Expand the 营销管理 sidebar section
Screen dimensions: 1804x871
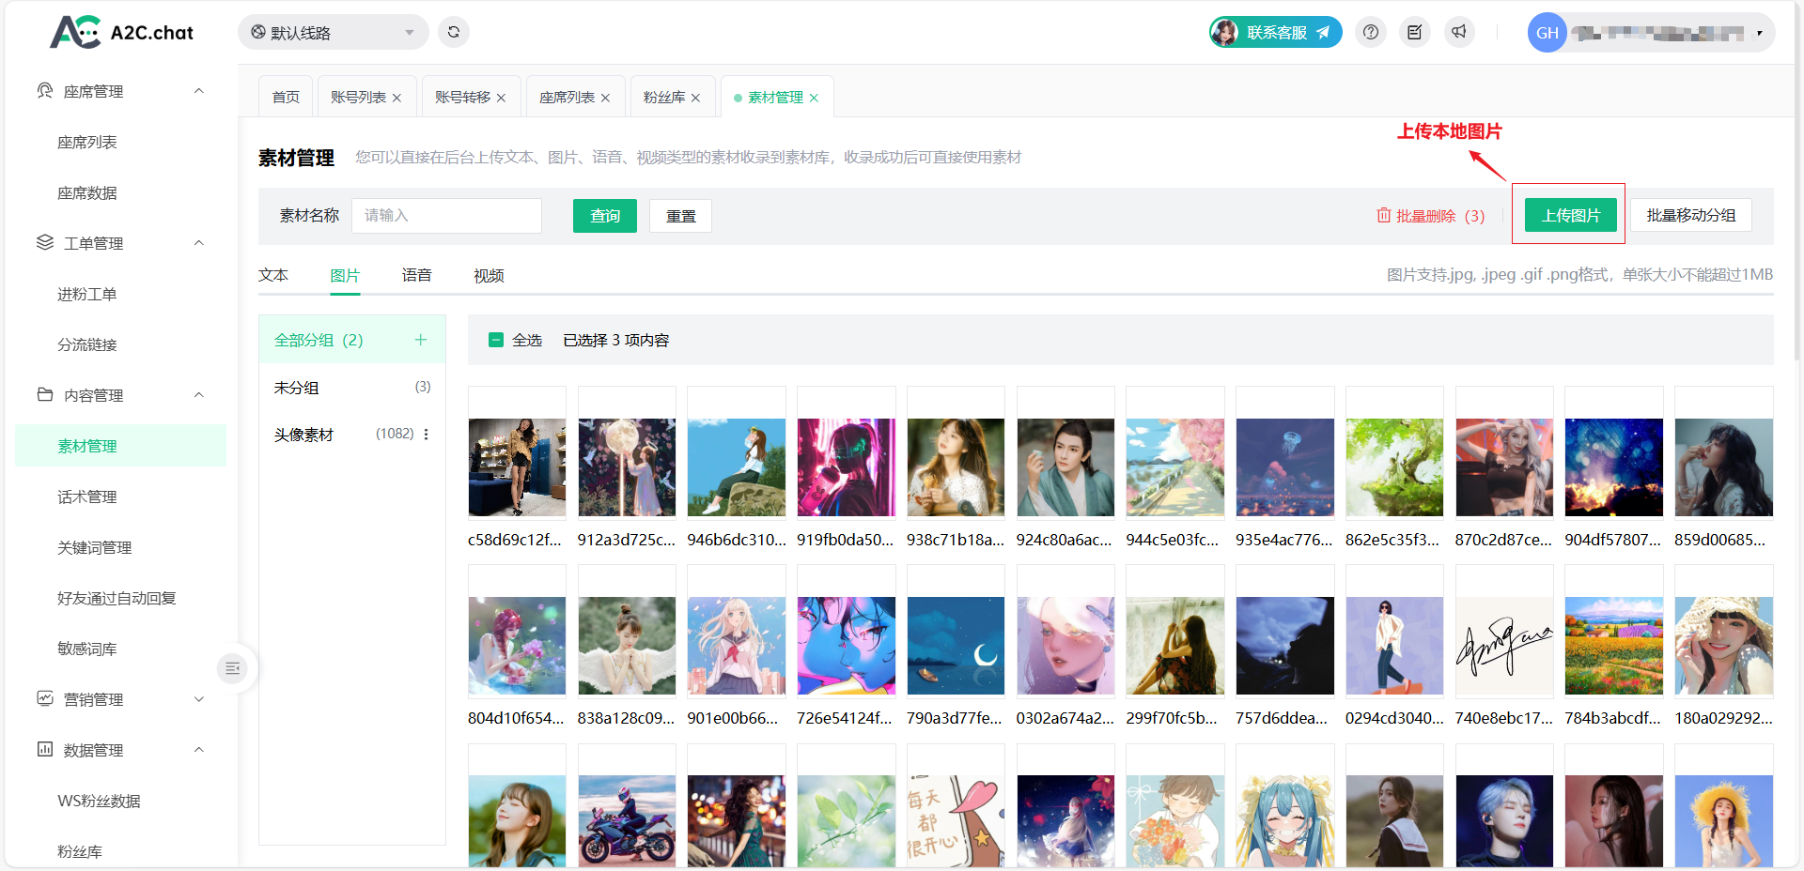tap(198, 699)
